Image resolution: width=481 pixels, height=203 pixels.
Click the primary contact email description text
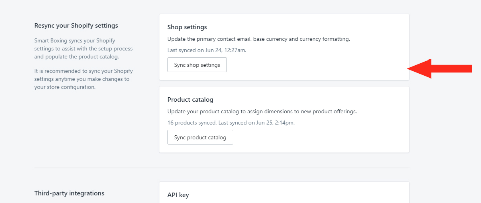pyautogui.click(x=259, y=39)
